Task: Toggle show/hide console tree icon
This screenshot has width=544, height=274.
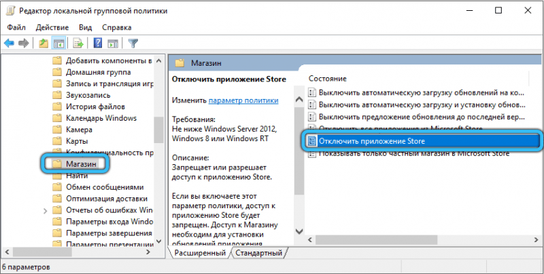Action: click(58, 43)
